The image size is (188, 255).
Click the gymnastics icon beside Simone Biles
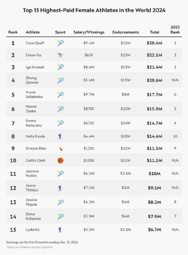click(60, 148)
